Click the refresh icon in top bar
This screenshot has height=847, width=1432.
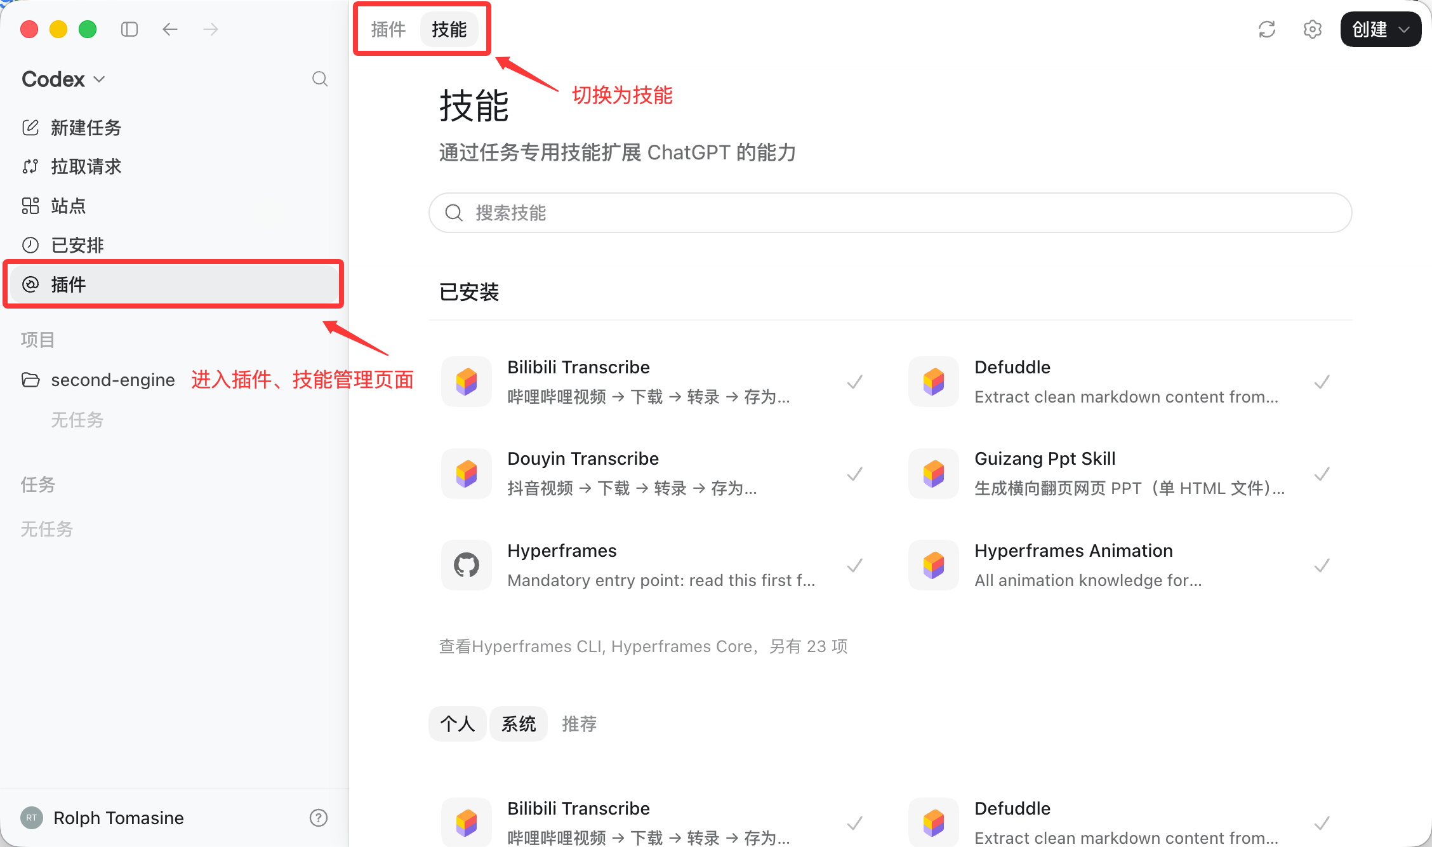pyautogui.click(x=1267, y=29)
